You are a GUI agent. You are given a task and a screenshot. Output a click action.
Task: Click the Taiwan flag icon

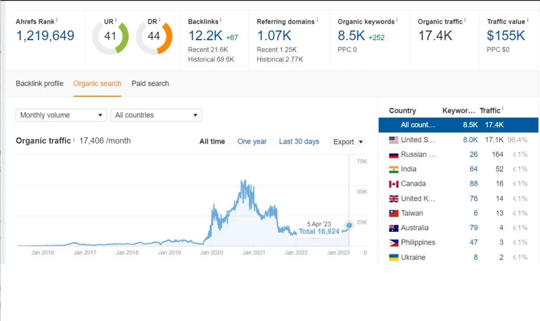click(x=393, y=213)
